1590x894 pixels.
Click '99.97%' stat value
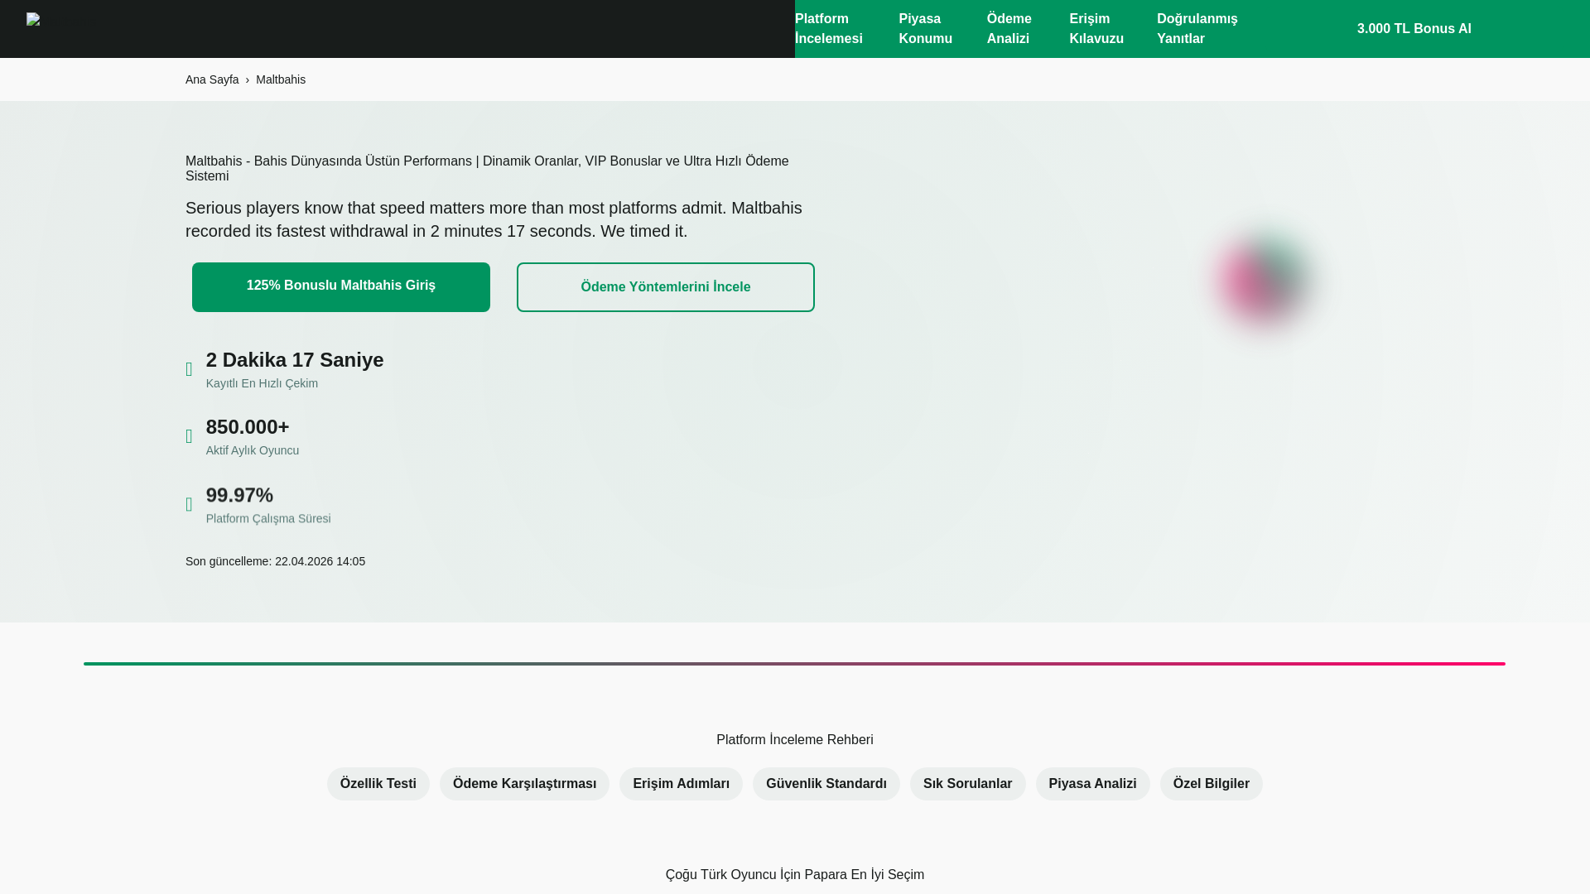coord(239,495)
